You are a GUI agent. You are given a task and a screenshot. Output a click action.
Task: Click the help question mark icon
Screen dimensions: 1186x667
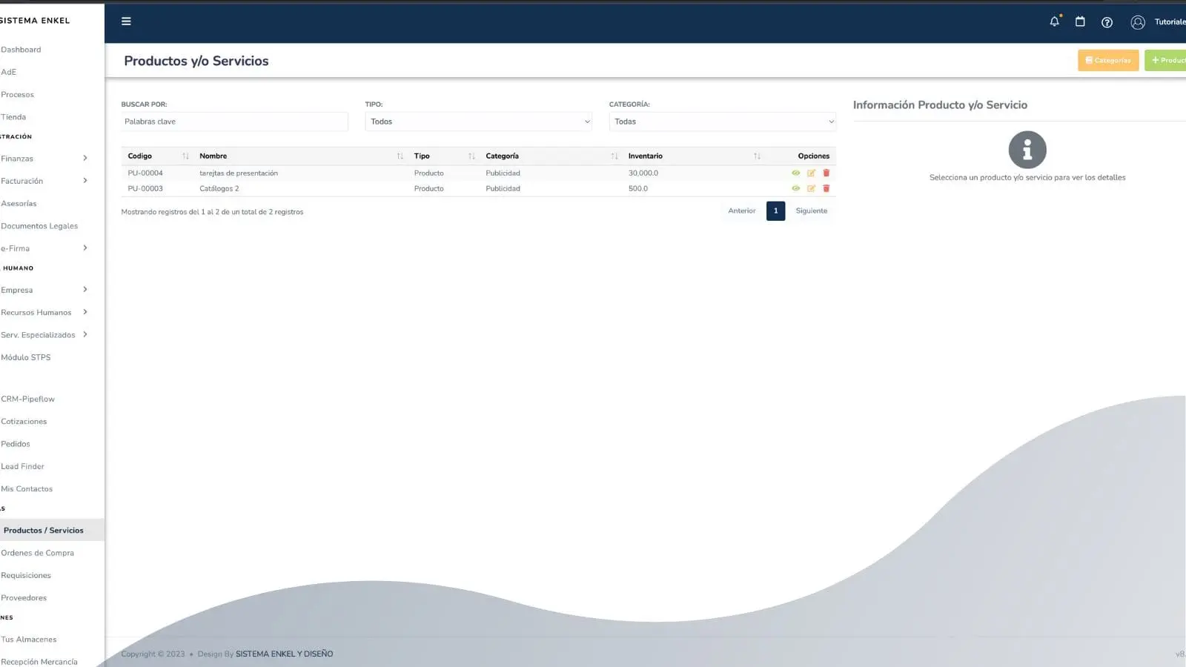point(1107,22)
